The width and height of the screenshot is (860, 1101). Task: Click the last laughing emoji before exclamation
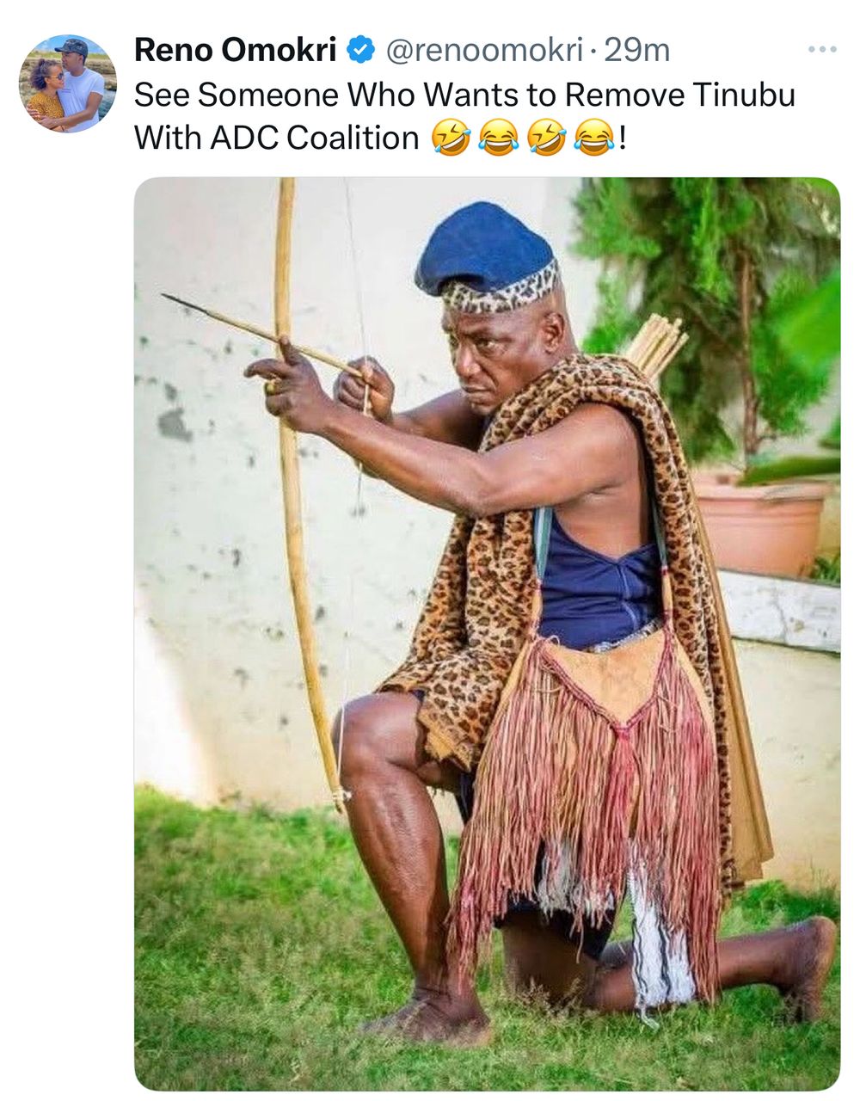click(595, 138)
